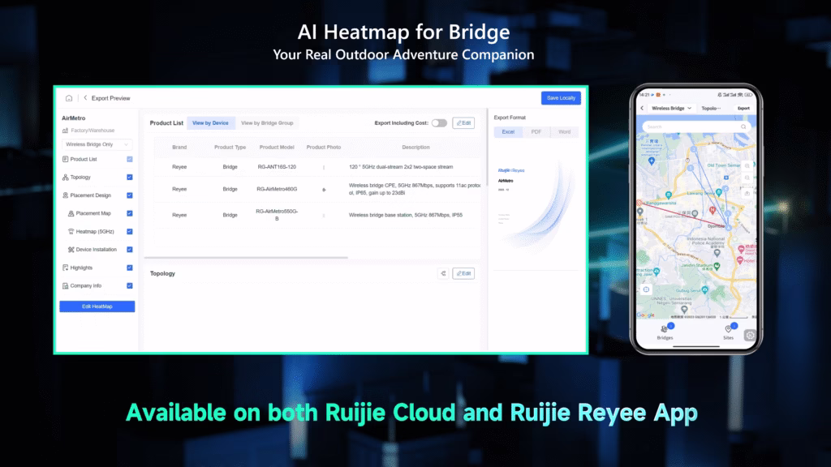Tap the settings gear in the phone corner
The height and width of the screenshot is (467, 831).
click(750, 336)
